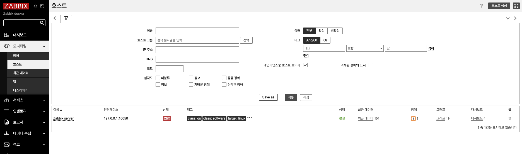Toggle kiosk fullscreen mode icon
Image resolution: width=522 pixels, height=154 pixels.
[x=516, y=6]
